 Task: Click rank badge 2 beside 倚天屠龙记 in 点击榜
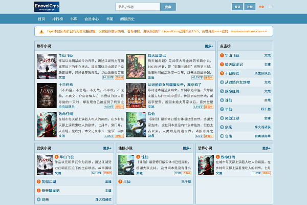pos(222,65)
